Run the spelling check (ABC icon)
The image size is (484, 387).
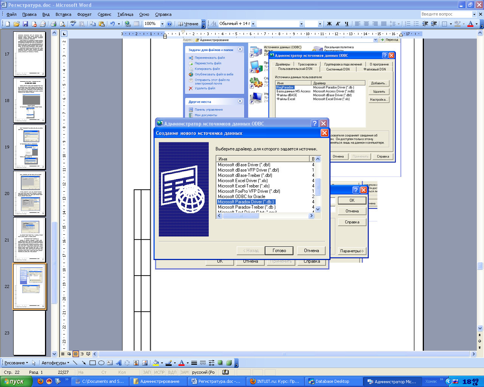[x=73, y=24]
